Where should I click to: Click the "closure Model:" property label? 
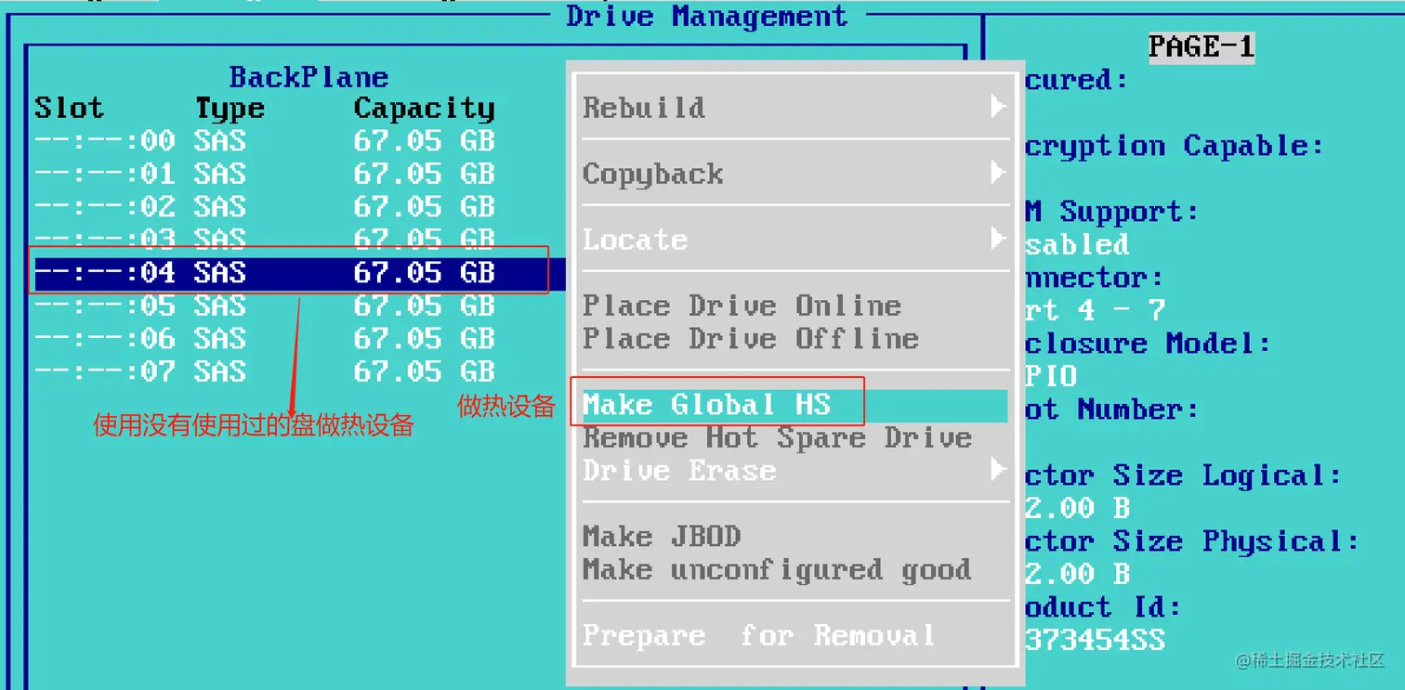tap(1149, 344)
